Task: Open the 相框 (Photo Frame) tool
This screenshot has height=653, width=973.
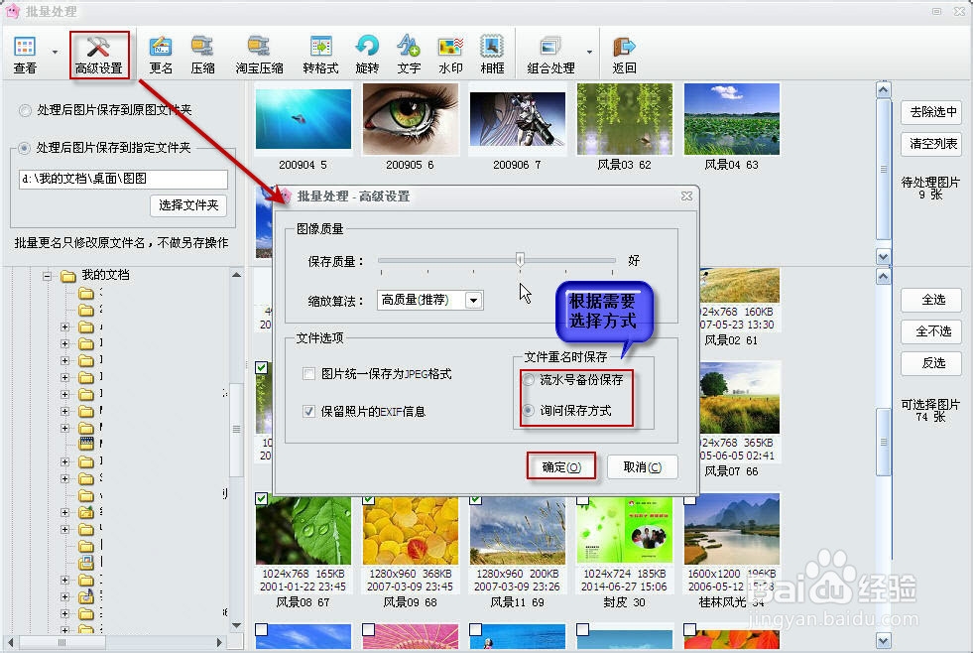Action: [493, 52]
